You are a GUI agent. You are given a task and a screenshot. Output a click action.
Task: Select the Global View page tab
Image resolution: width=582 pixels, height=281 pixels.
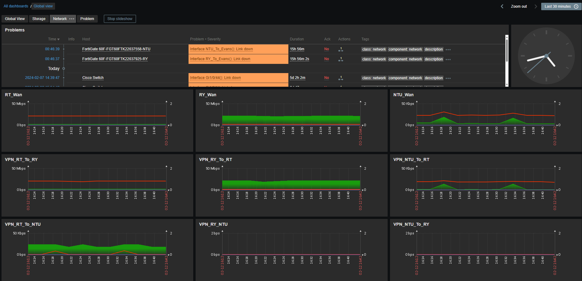tap(15, 19)
